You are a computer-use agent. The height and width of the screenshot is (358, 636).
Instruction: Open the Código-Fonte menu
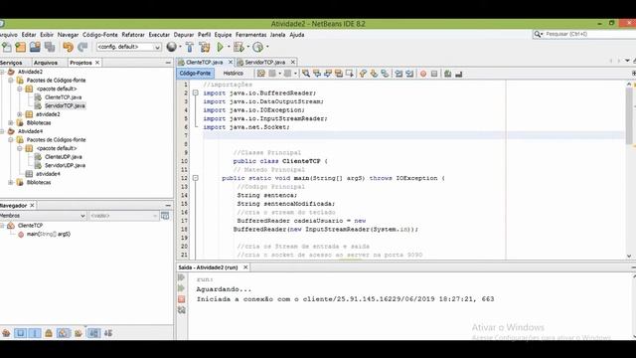100,35
